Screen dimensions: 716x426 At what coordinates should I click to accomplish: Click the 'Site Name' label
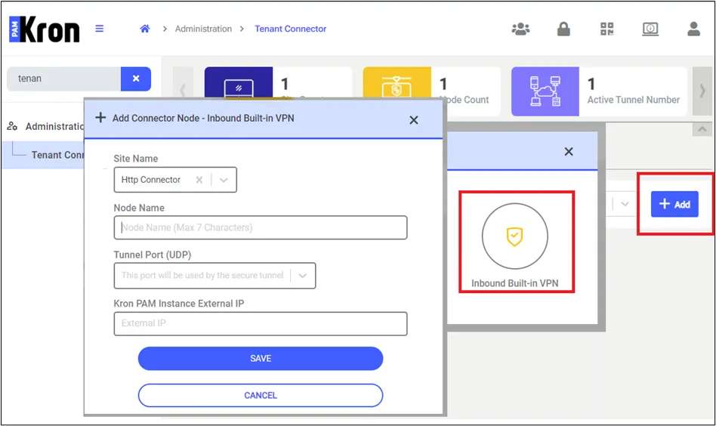[136, 159]
